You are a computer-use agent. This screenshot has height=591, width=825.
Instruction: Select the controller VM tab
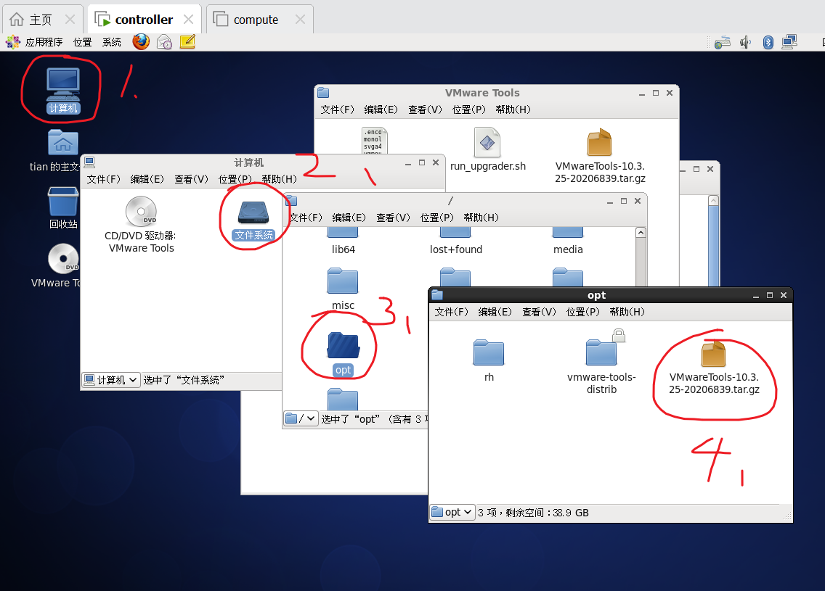[144, 20]
